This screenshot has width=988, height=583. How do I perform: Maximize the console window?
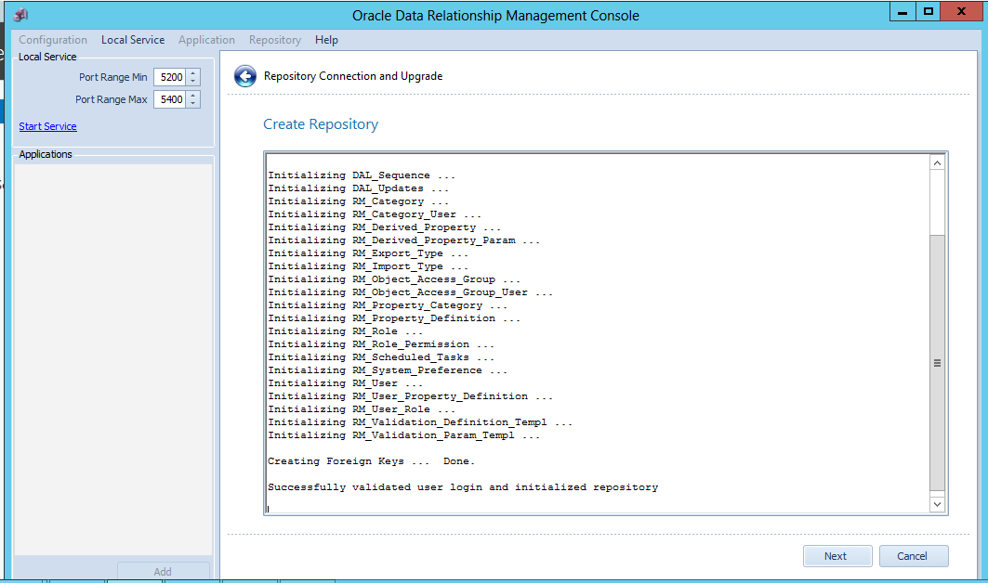click(928, 11)
